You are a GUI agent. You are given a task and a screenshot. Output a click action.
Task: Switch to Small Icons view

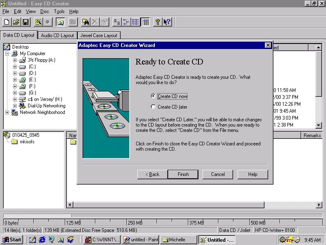(x=126, y=22)
